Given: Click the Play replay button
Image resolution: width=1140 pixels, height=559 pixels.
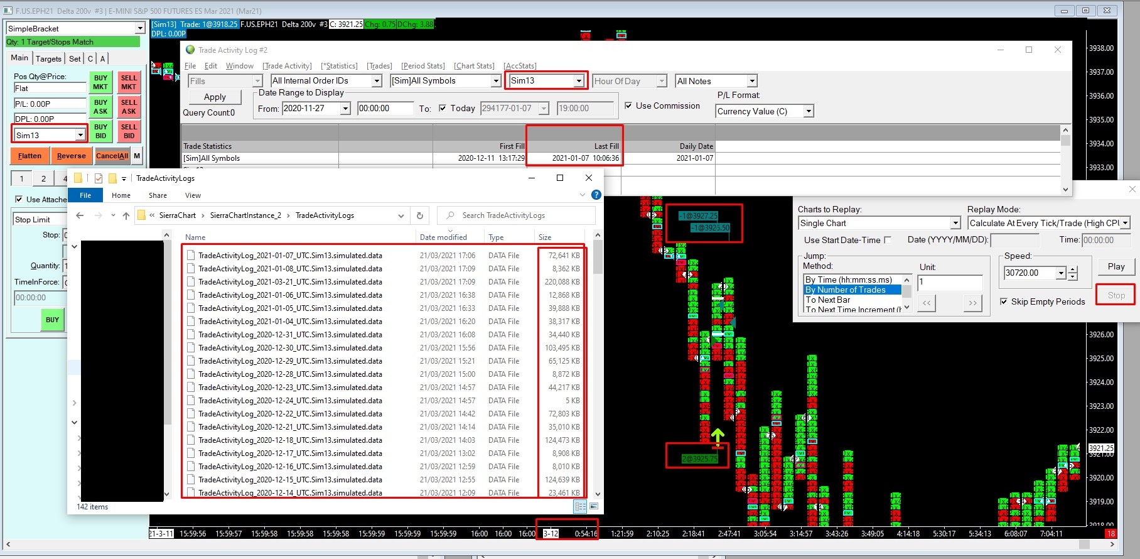Looking at the screenshot, I should coord(1116,266).
